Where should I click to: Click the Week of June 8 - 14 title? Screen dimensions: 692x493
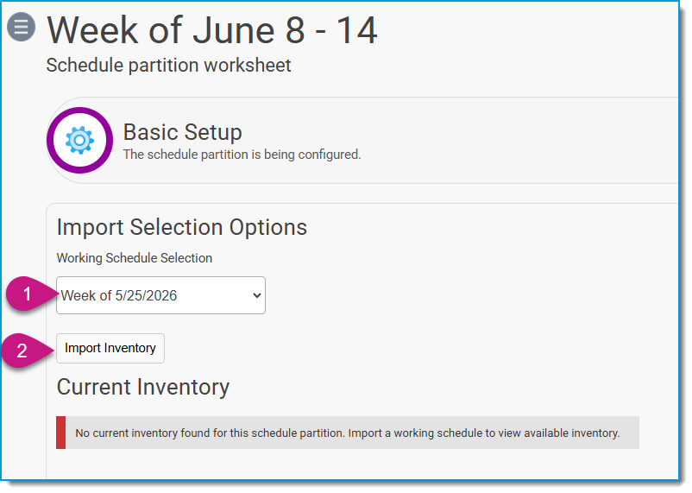212,30
